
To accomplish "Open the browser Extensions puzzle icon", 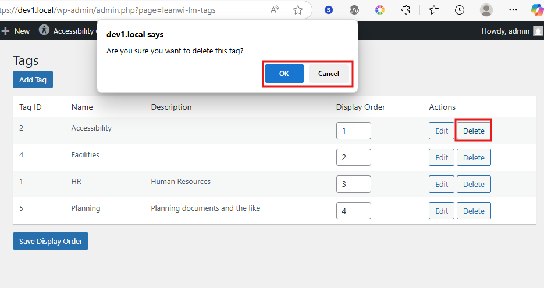I will click(x=406, y=10).
